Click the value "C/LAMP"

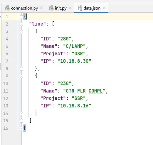click(74, 46)
